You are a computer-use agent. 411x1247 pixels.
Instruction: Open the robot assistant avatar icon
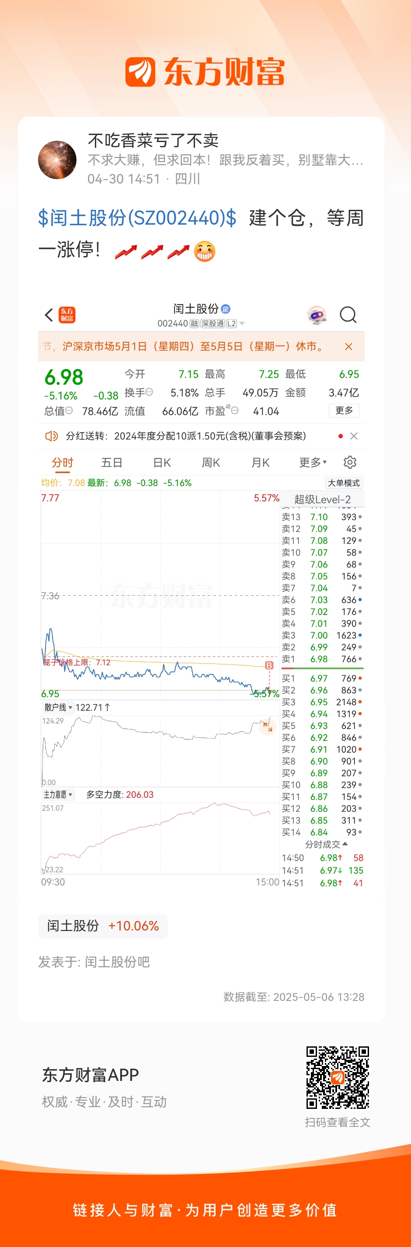[x=317, y=315]
